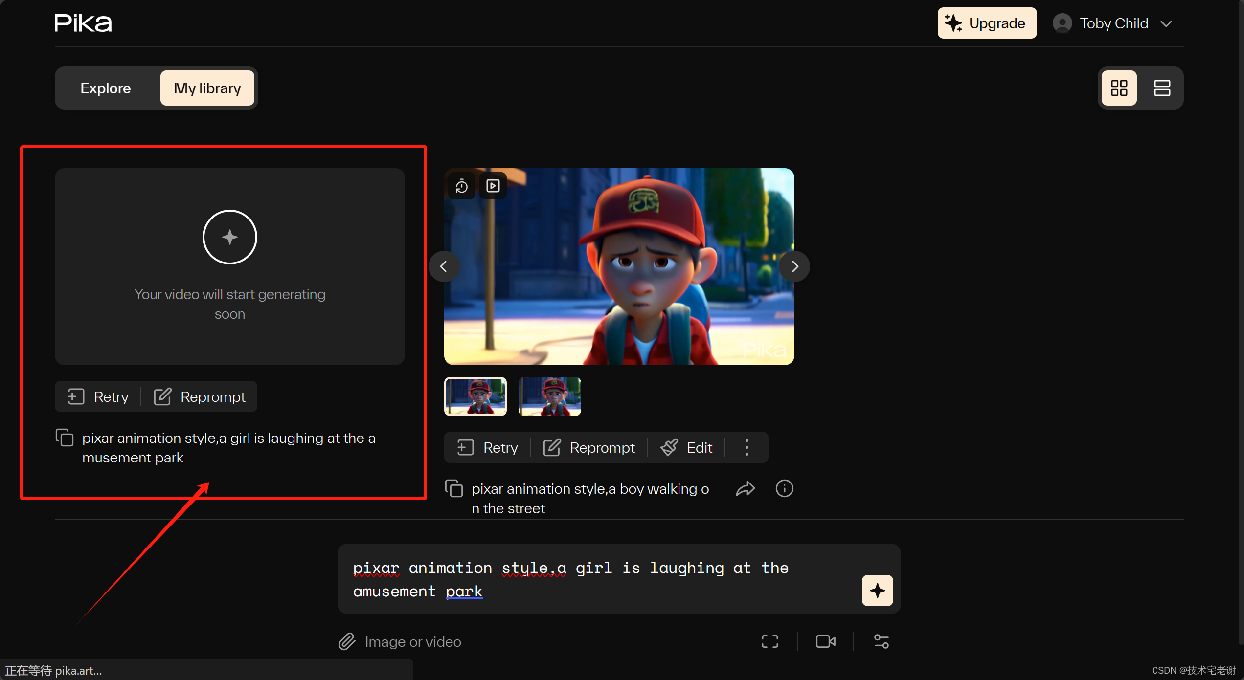Image resolution: width=1244 pixels, height=680 pixels.
Task: Click the play icon on the boy video
Action: (x=493, y=186)
